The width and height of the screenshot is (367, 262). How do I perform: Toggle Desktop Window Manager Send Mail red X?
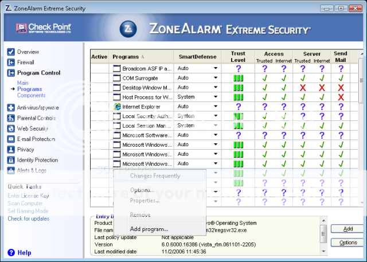[x=341, y=88]
